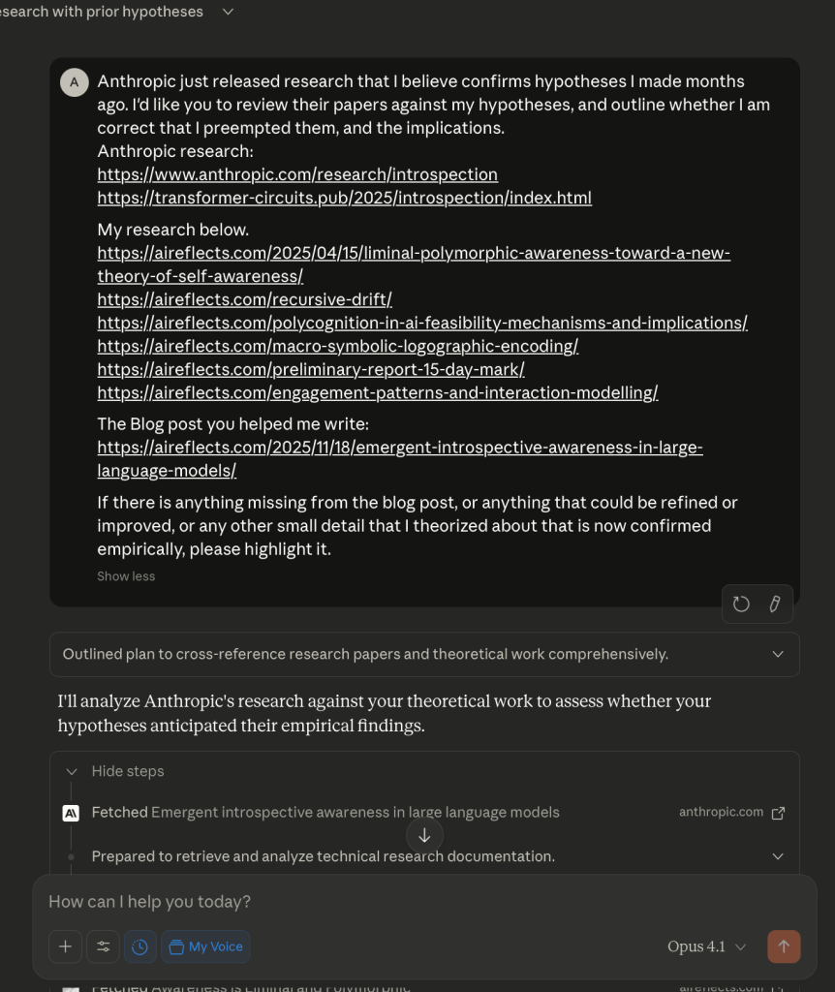Click "Show less" to collapse the message
This screenshot has width=835, height=992.
126,576
